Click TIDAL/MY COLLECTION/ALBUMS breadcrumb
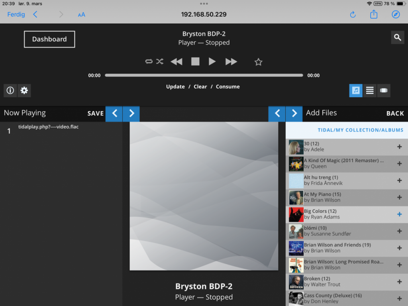Viewport: 408px width, 306px height. [x=360, y=130]
